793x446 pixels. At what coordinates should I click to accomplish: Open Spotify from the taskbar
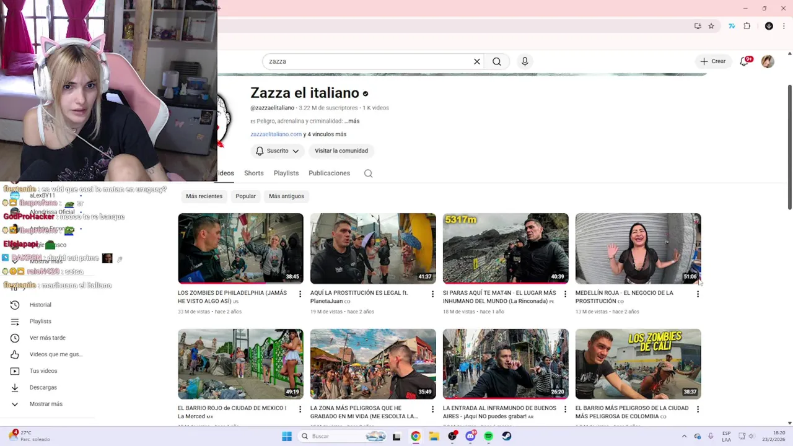[488, 436]
